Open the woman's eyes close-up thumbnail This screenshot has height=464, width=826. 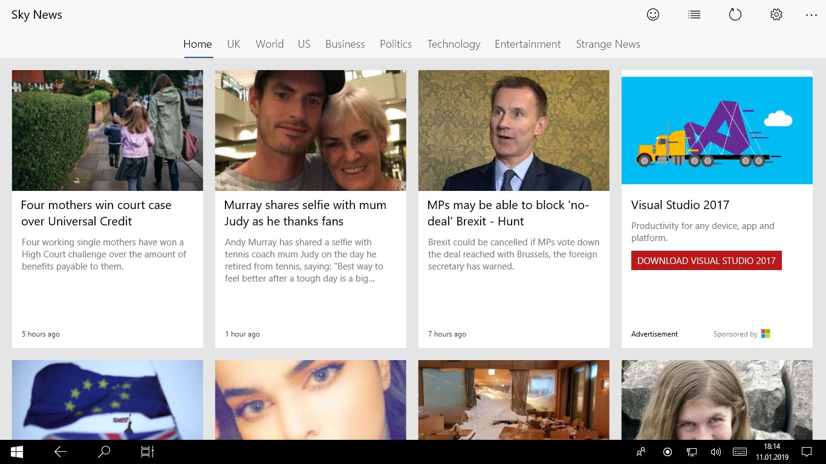(311, 400)
